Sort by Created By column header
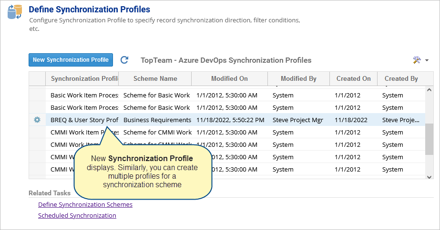 [x=401, y=78]
